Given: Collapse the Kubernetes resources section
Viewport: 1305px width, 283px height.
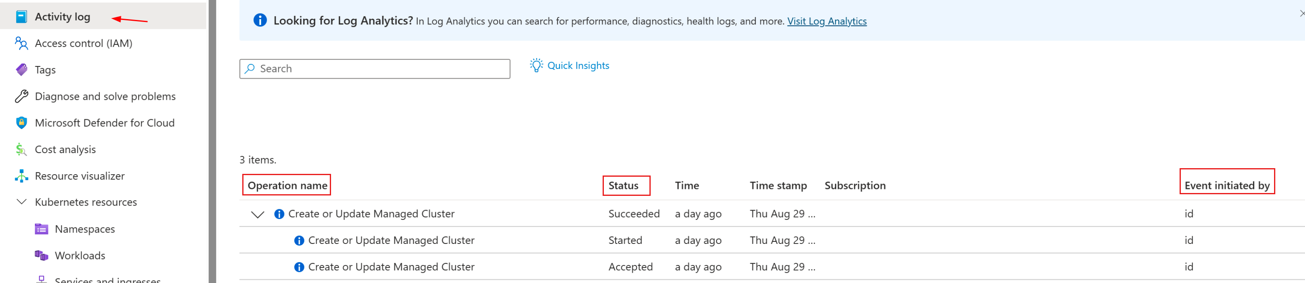Looking at the screenshot, I should pyautogui.click(x=21, y=202).
